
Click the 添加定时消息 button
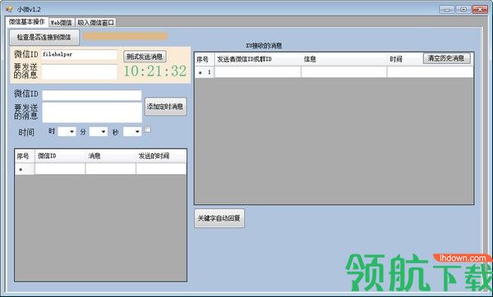click(165, 107)
